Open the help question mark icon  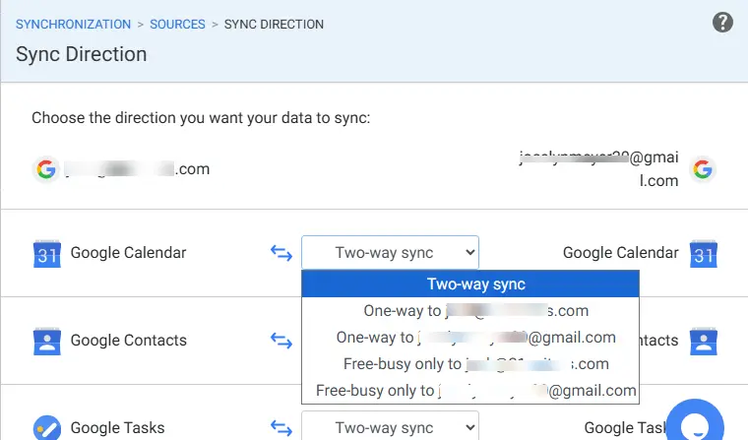click(722, 23)
